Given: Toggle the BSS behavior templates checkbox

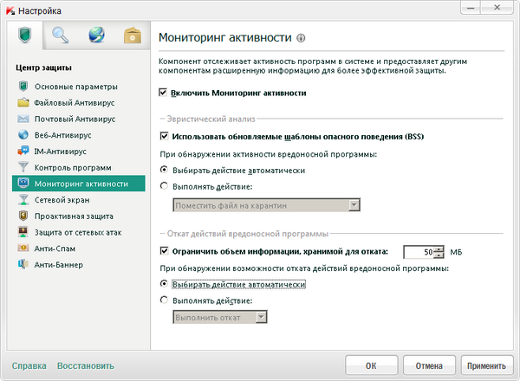Looking at the screenshot, I should (164, 136).
